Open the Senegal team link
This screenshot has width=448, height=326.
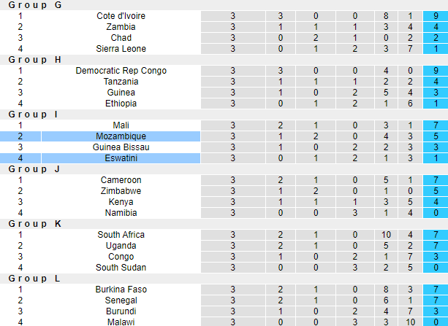(x=121, y=300)
